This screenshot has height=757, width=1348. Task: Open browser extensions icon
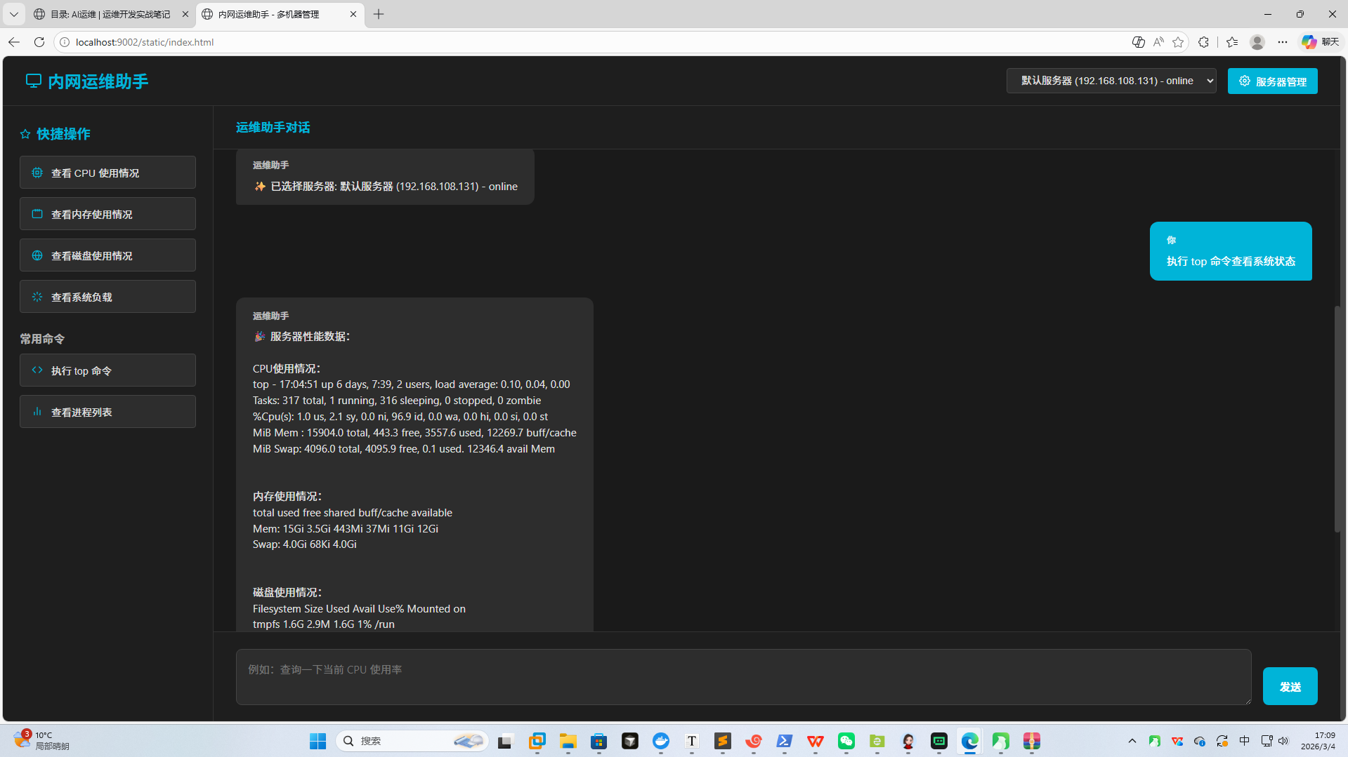pyautogui.click(x=1203, y=42)
